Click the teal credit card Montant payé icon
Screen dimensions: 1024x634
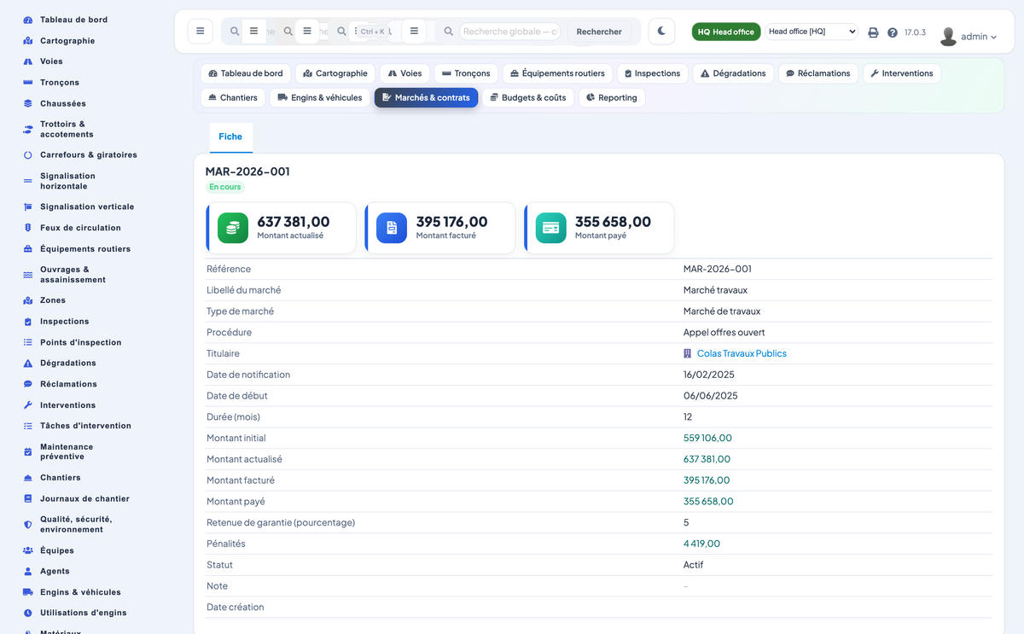click(x=551, y=228)
